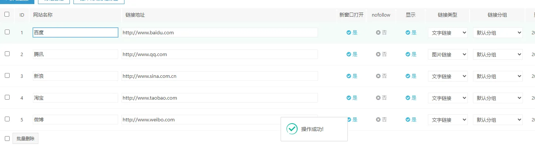This screenshot has height=159, width=535.
Task: Click the 新窗口打开 column header
Action: pos(351,15)
